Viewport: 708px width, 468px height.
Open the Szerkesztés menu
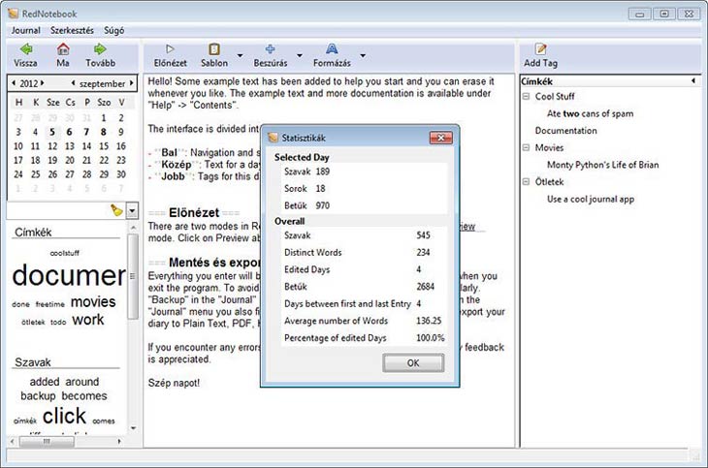(x=79, y=30)
